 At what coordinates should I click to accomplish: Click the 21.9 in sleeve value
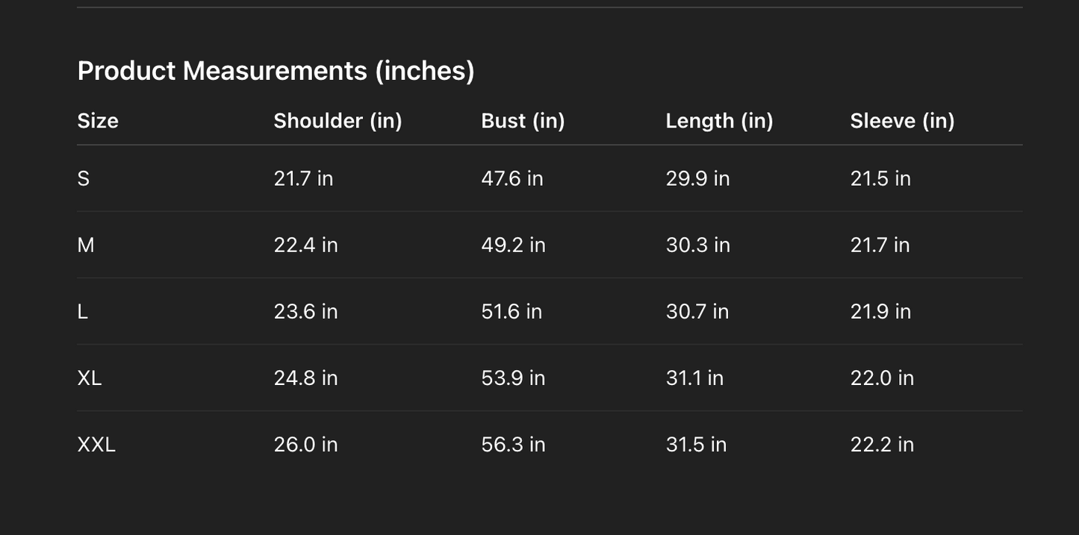880,312
